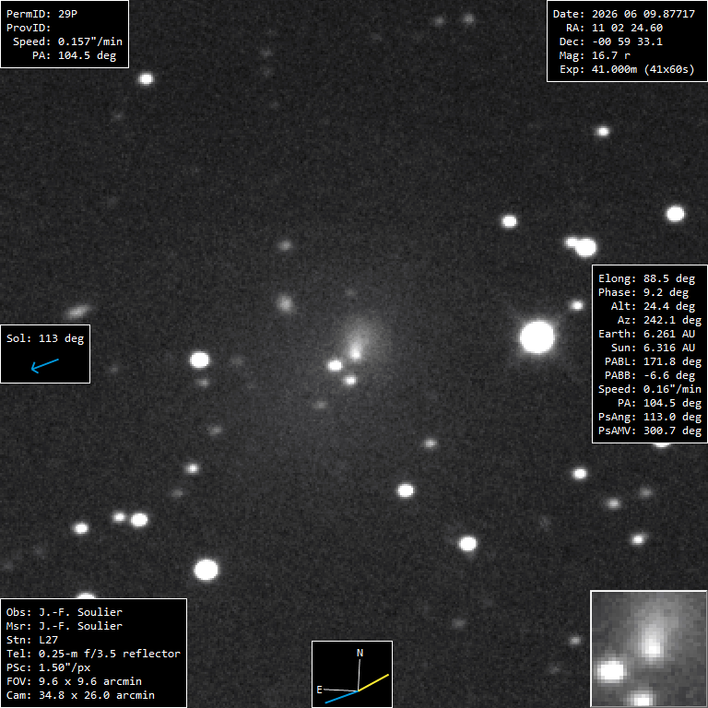Image resolution: width=708 pixels, height=708 pixels.
Task: Select the 'Exp: 41.000m (41x60s)' line
Action: point(627,69)
